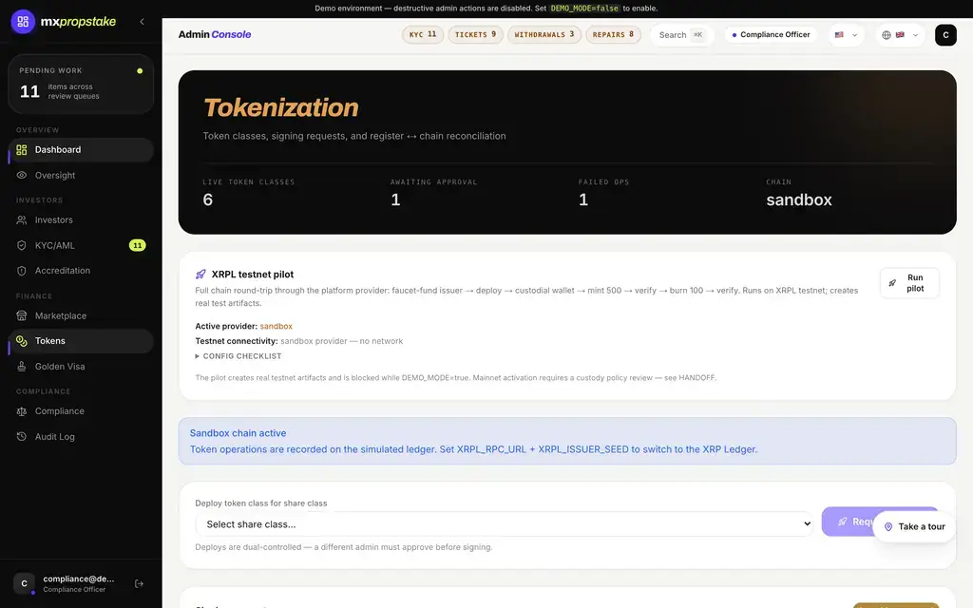
Task: Click the LIVE TOKEN CLASSES value 6
Action: [x=208, y=199]
